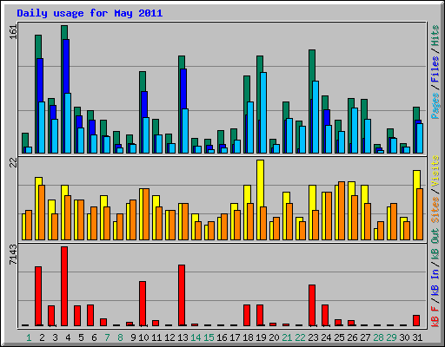This screenshot has height=347, width=445.
Task: Click the yellow visits bar for day 7
Action: coord(103,201)
